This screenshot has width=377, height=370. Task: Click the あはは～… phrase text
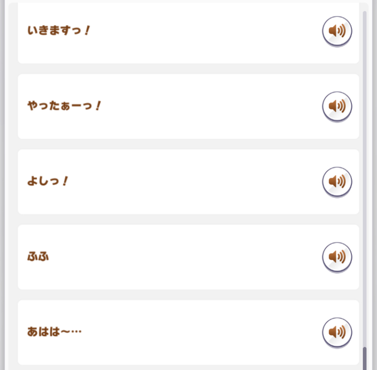[x=54, y=332]
